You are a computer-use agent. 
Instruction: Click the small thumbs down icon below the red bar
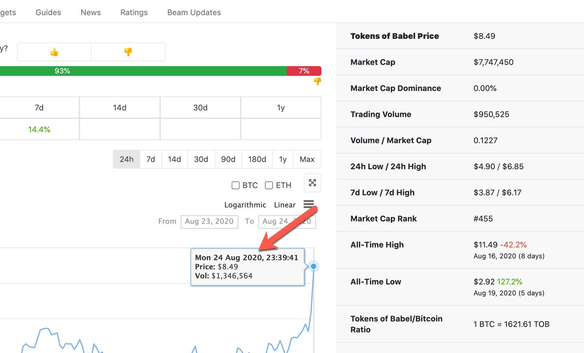pos(317,81)
